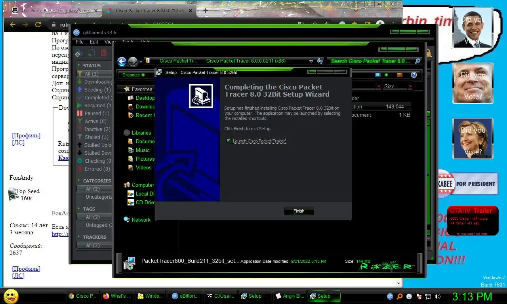Screen dimensions: 507x304
Task: Select the Size column header
Action: [395, 86]
